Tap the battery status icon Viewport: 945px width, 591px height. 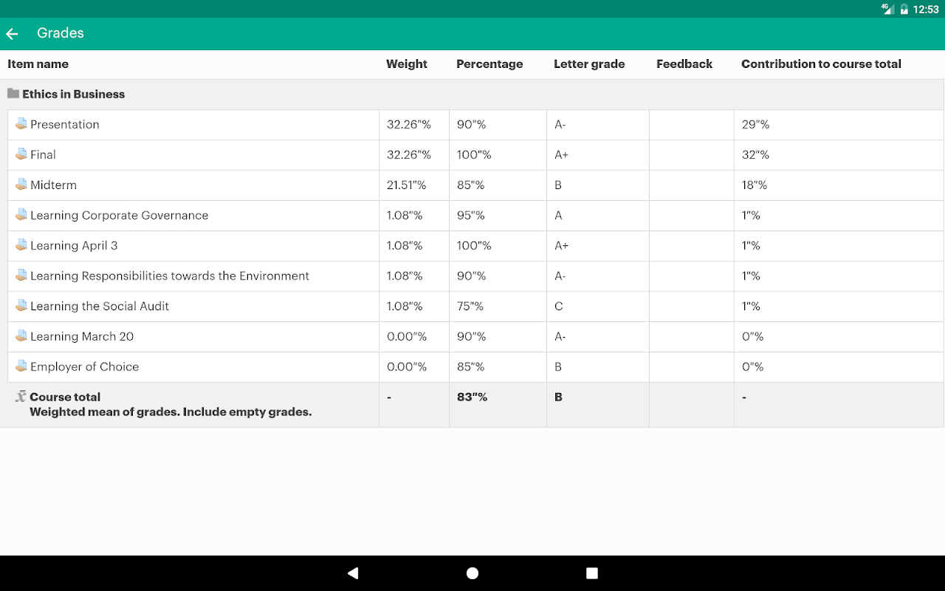[x=904, y=9]
